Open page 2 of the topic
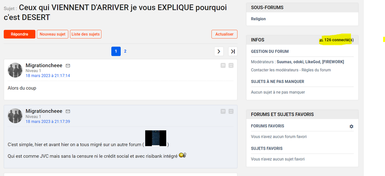The width and height of the screenshot is (385, 176). pos(125,51)
